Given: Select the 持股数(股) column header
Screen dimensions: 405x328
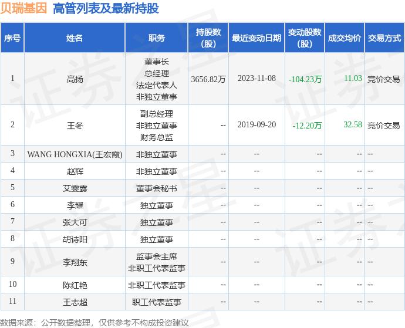Looking at the screenshot, I should [x=208, y=38].
